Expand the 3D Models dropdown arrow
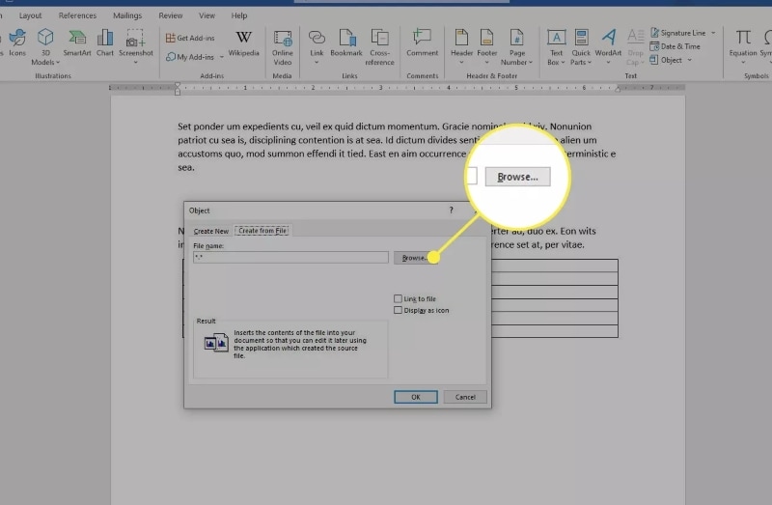 (58, 63)
